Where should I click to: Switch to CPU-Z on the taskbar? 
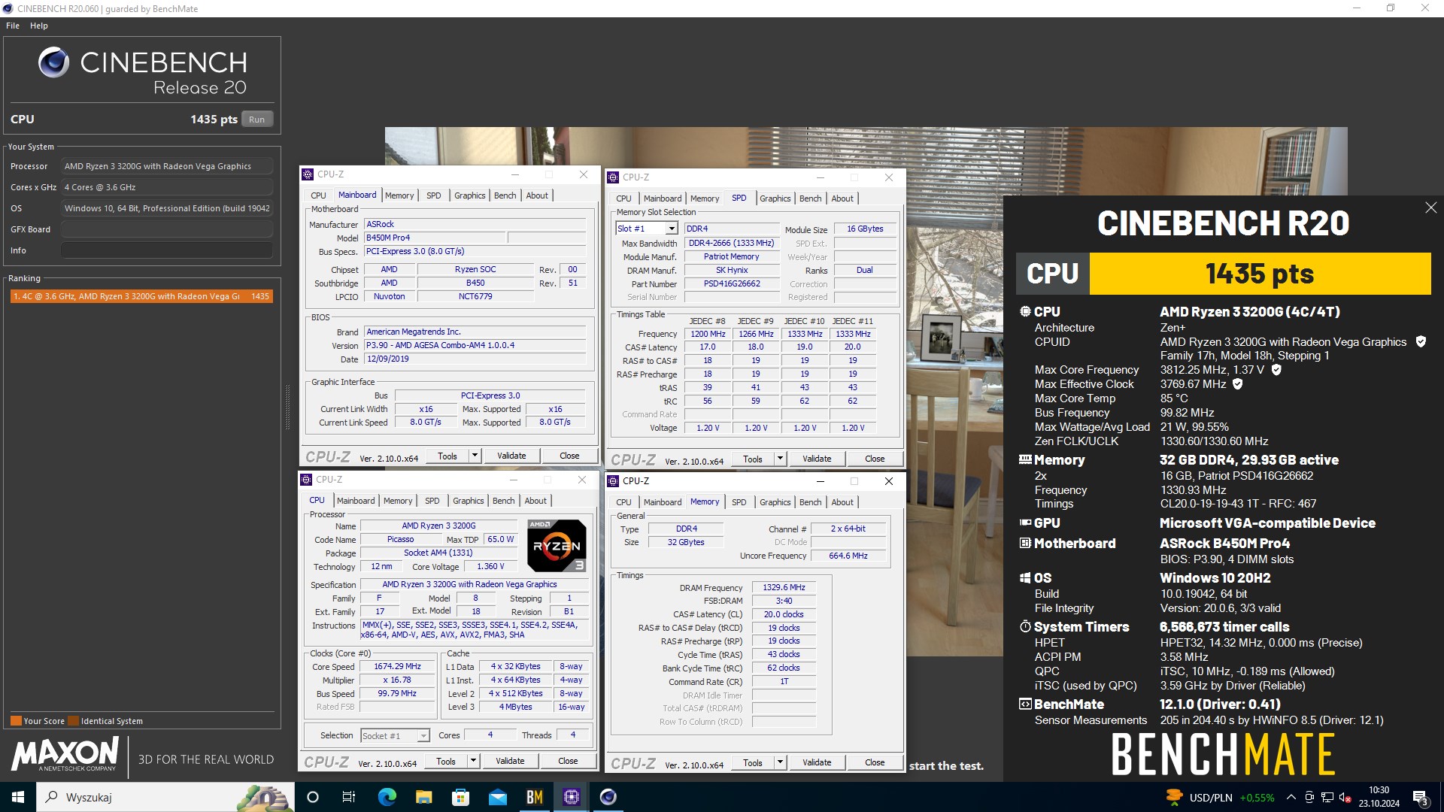point(572,797)
